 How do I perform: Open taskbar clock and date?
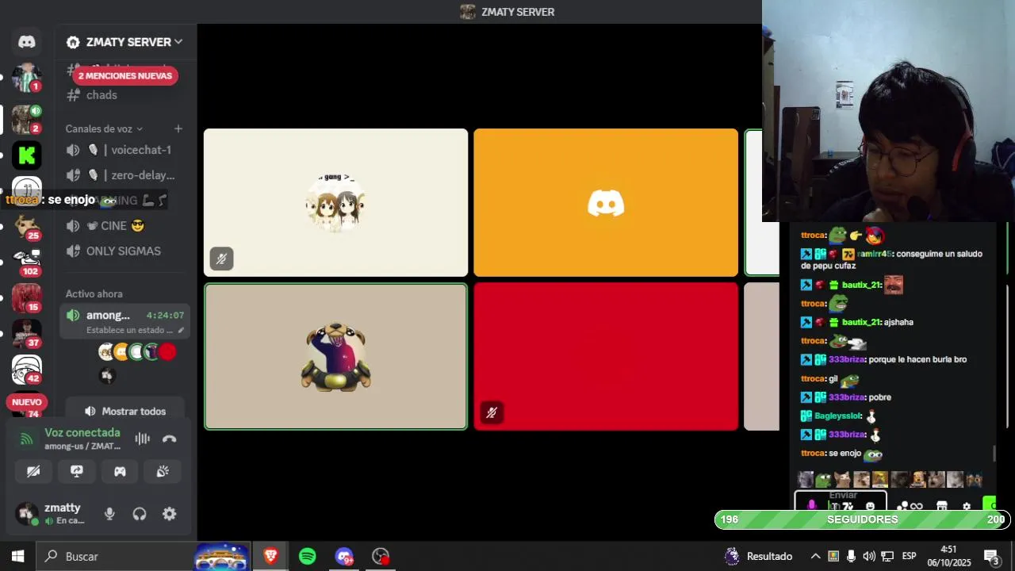tap(948, 556)
